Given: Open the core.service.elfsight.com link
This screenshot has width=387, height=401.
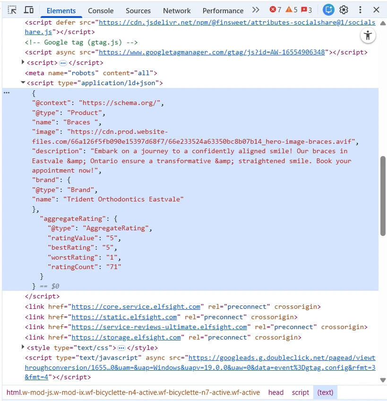Looking at the screenshot, I should click(136, 306).
